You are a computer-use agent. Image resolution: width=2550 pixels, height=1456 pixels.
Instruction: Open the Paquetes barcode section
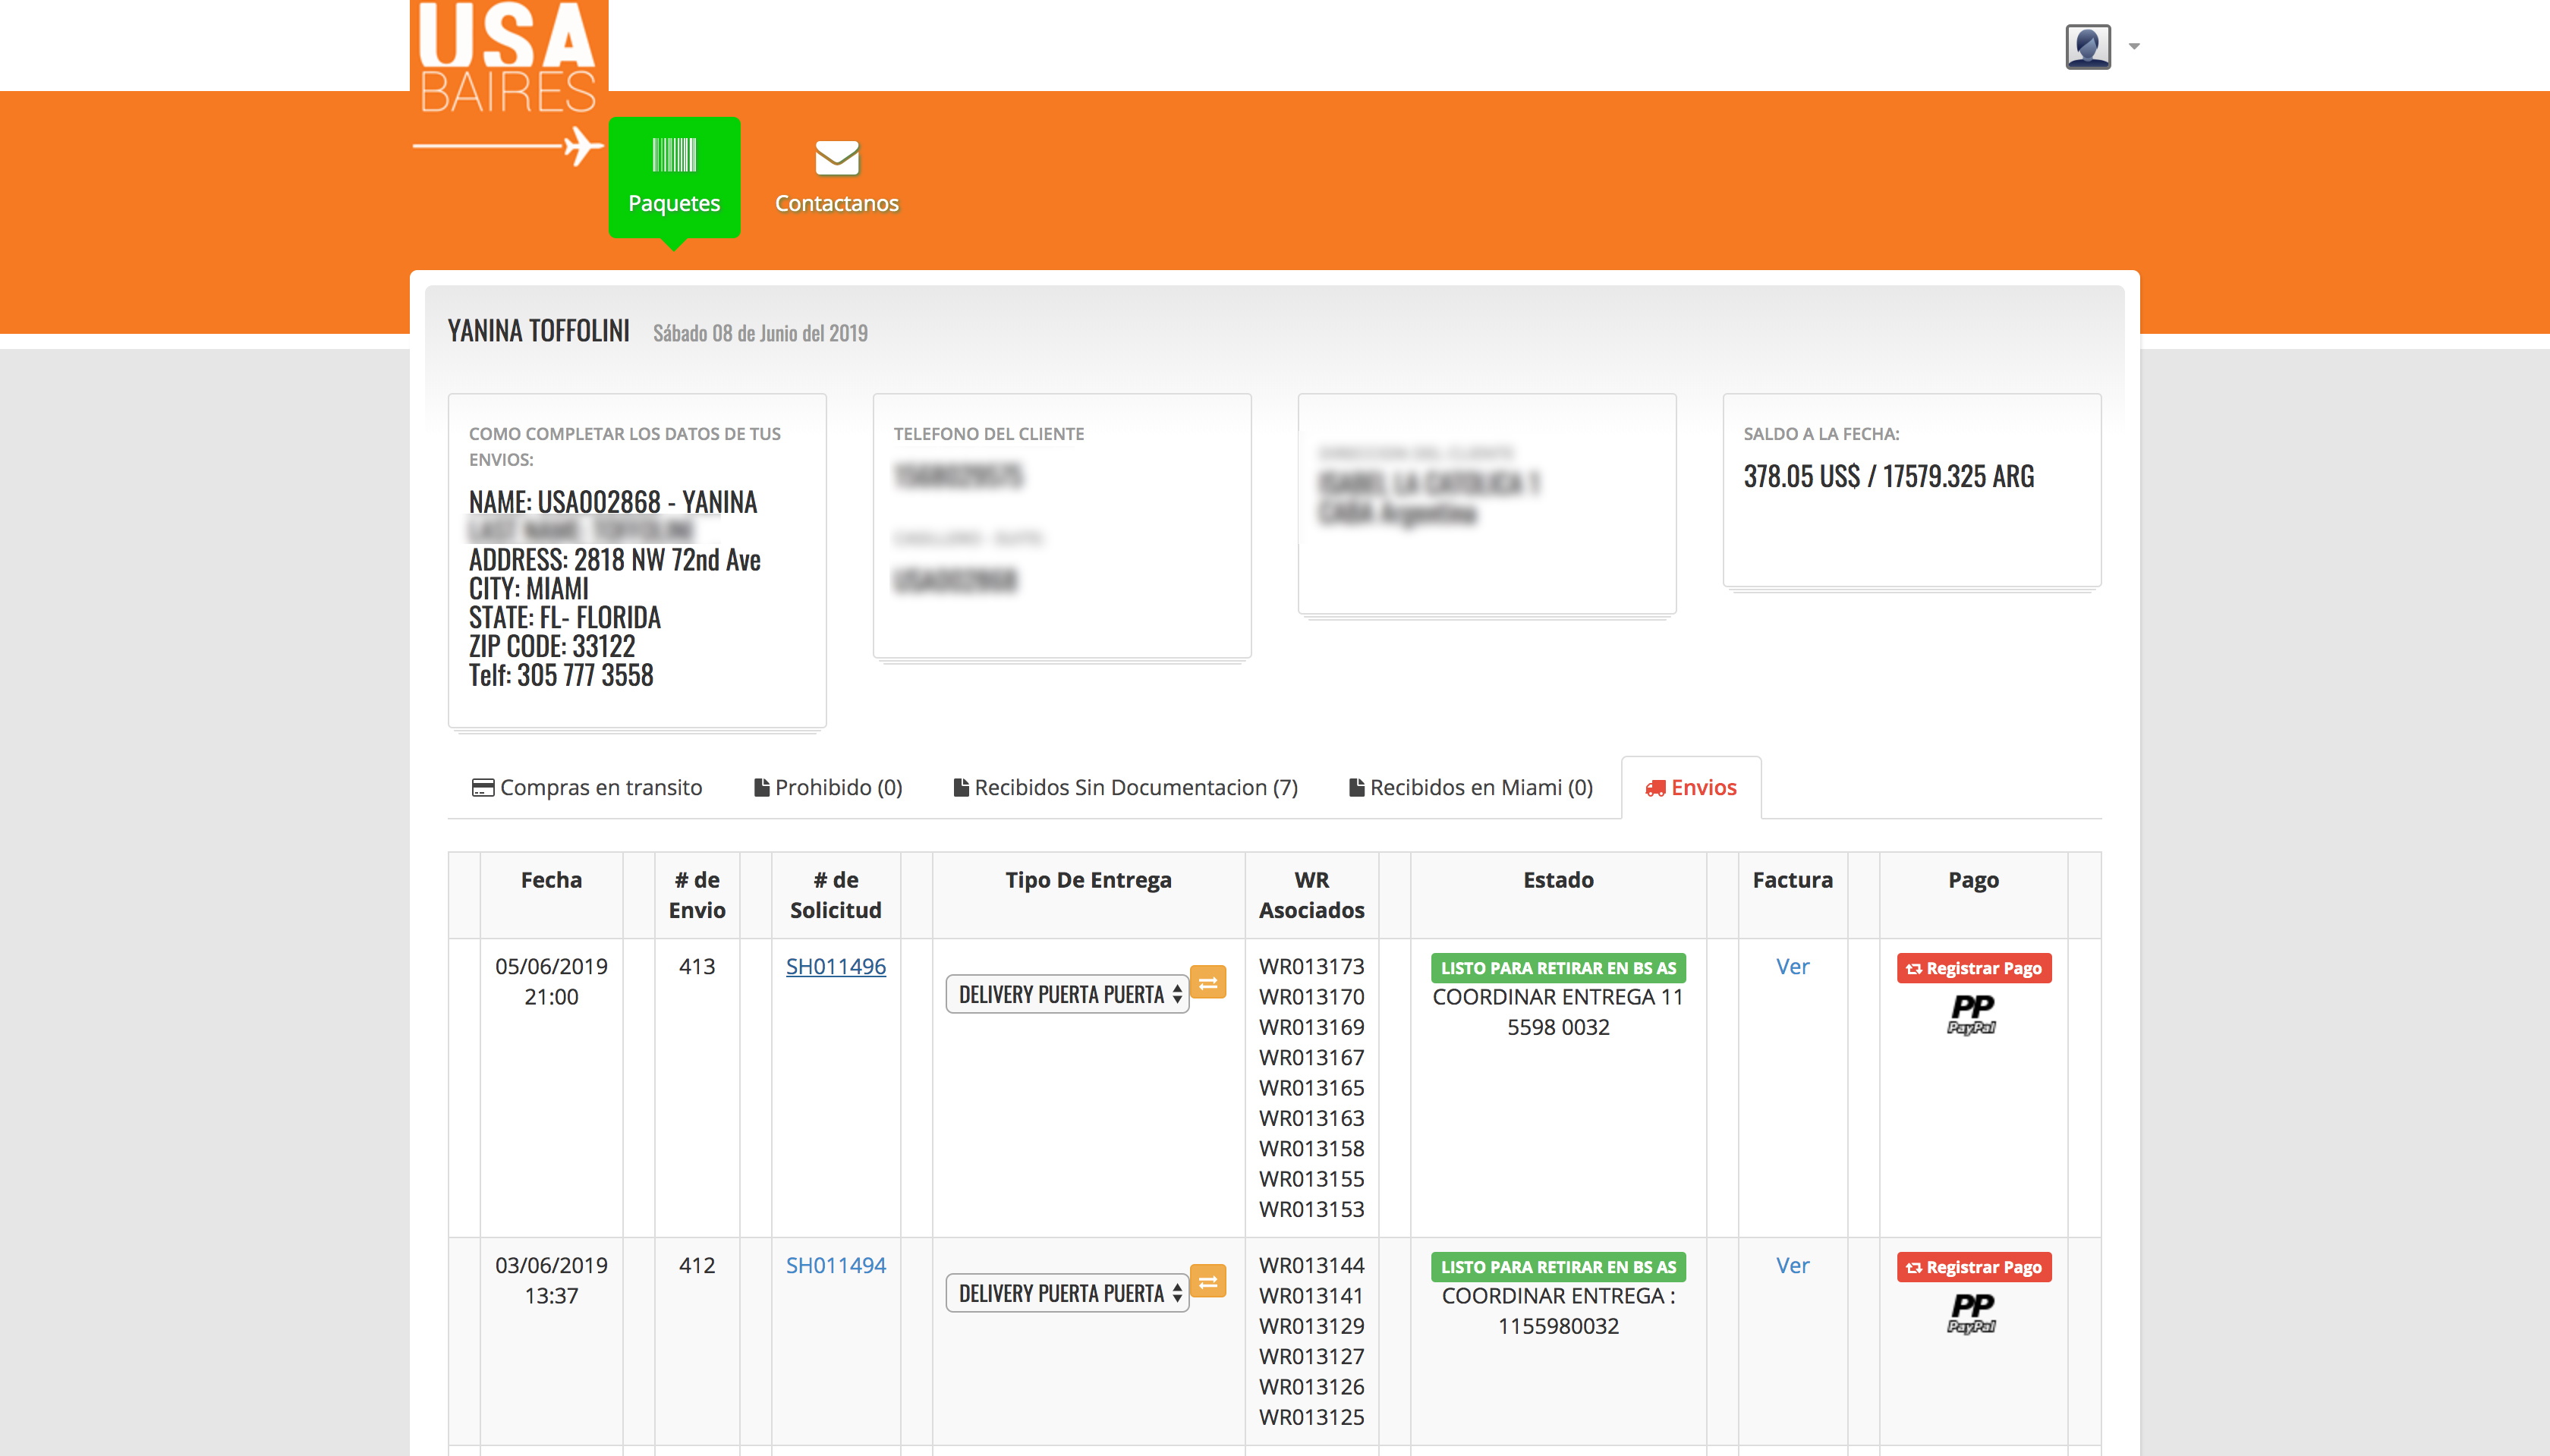coord(674,177)
